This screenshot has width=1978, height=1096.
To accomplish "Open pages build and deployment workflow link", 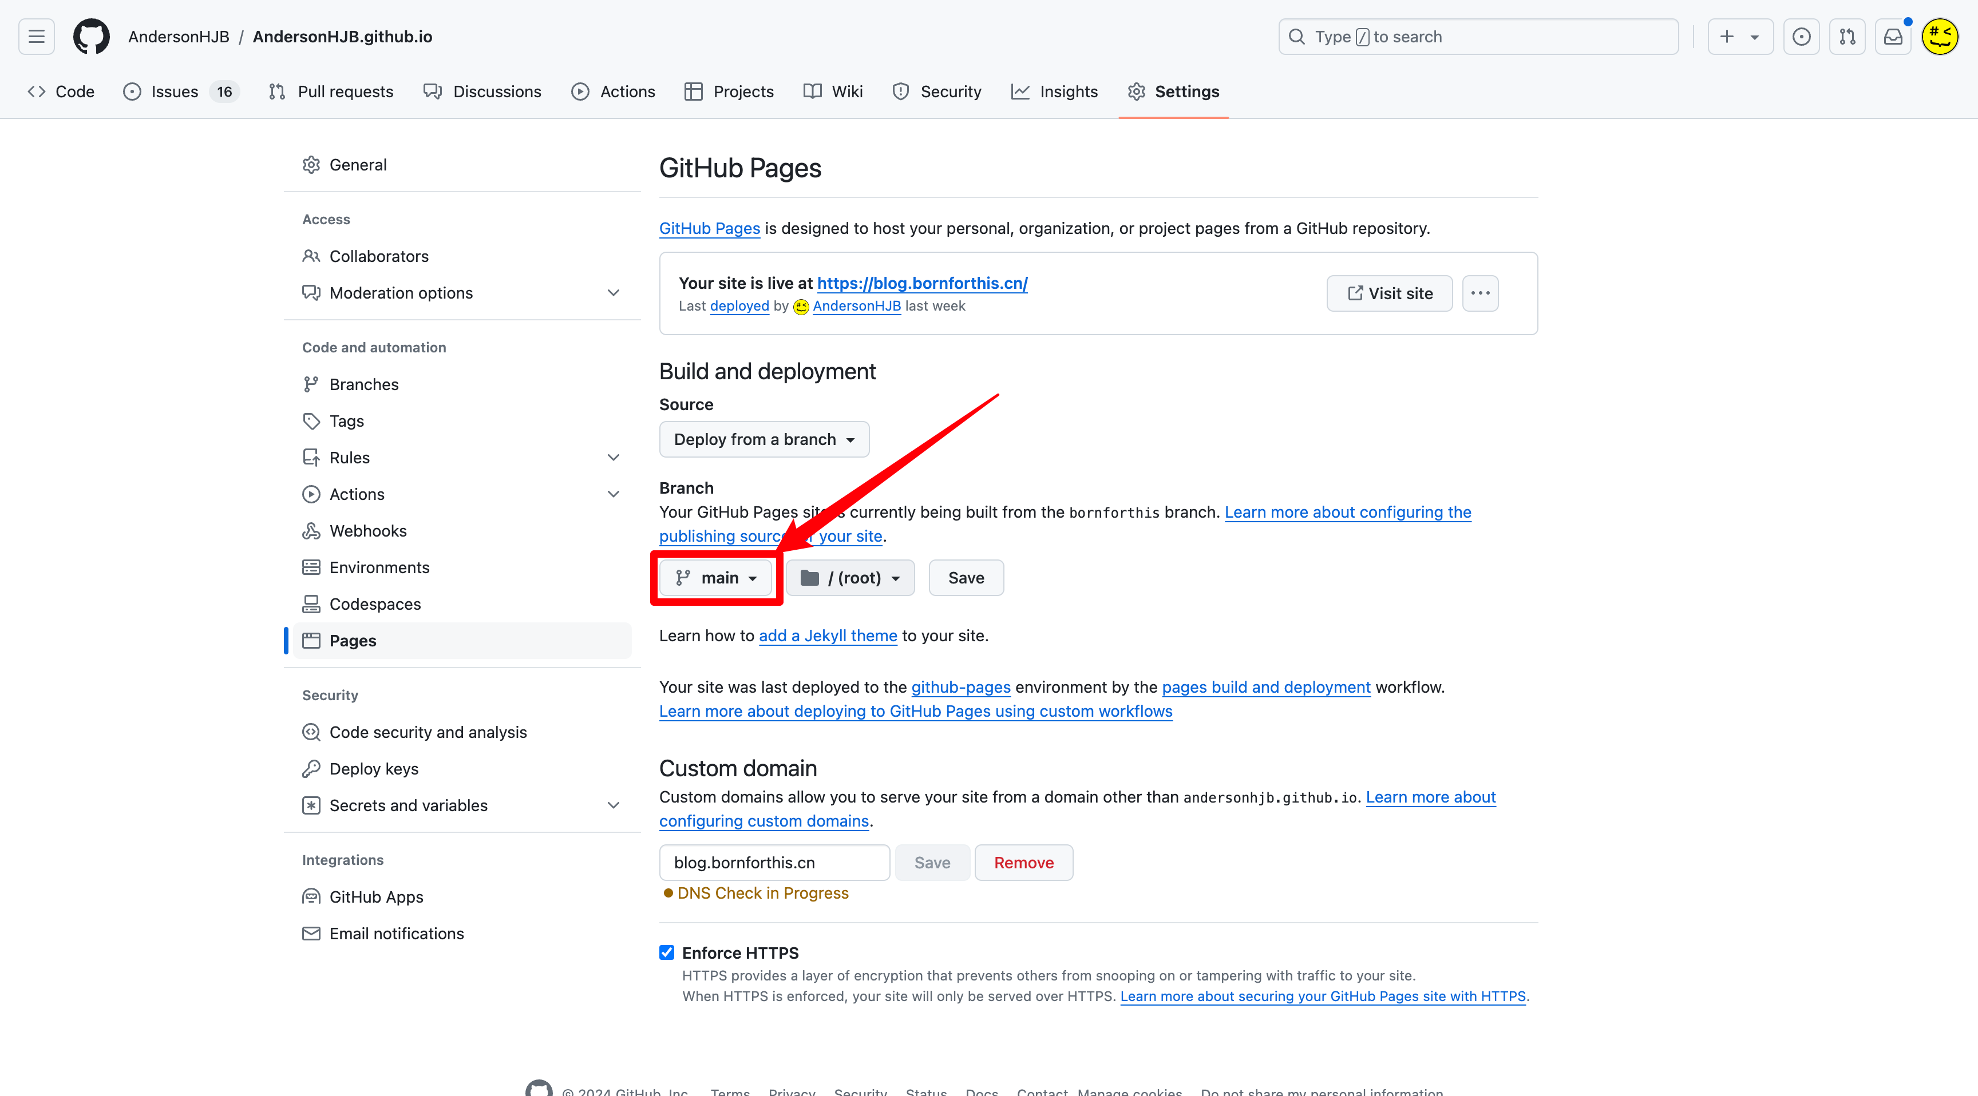I will pyautogui.click(x=1266, y=687).
